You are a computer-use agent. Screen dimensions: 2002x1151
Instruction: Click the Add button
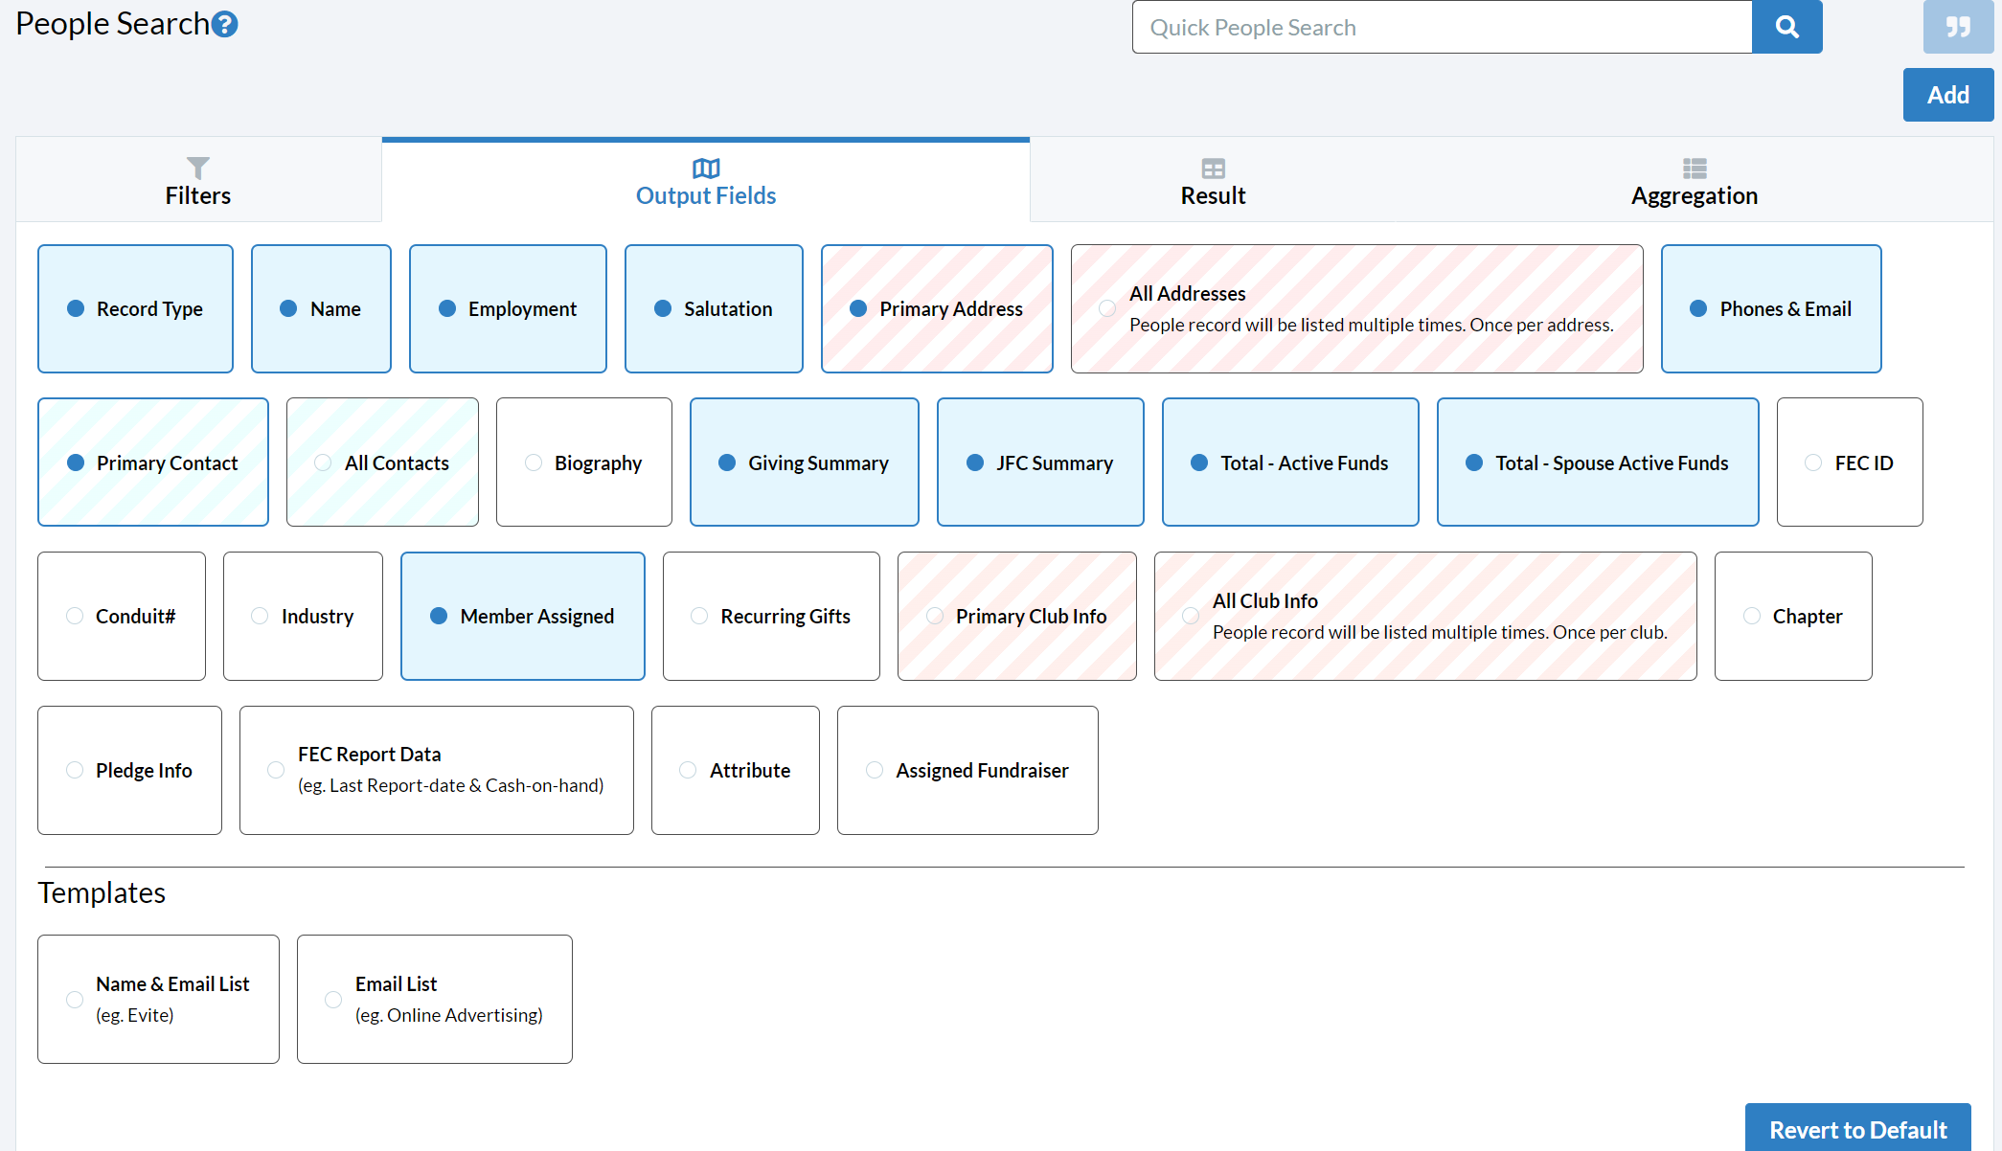1948,95
